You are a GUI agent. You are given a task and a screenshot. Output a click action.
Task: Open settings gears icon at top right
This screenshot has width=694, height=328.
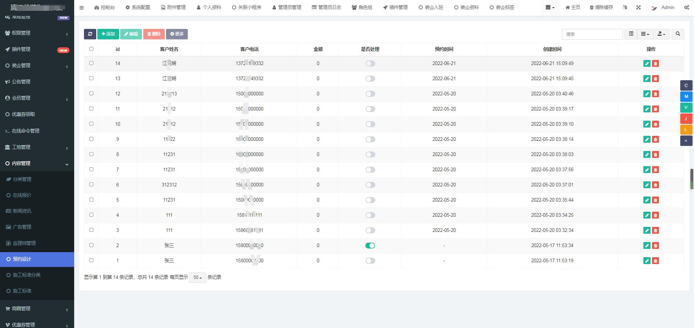pos(686,7)
